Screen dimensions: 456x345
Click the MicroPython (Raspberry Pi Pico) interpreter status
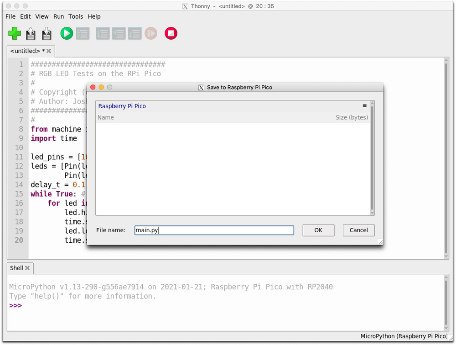pos(404,336)
